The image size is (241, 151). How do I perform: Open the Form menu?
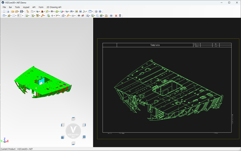[41, 7]
